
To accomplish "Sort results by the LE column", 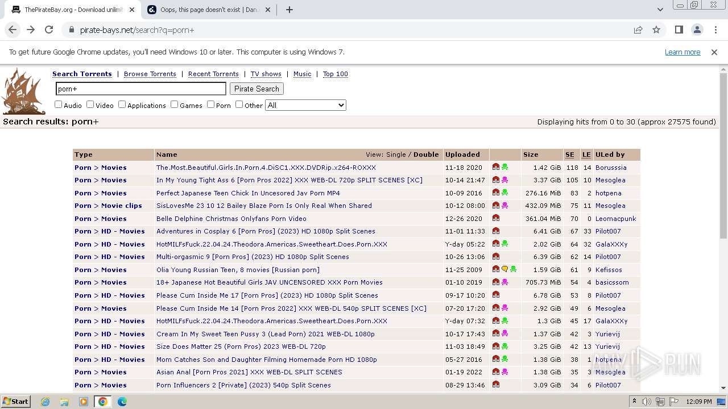I will tap(586, 155).
